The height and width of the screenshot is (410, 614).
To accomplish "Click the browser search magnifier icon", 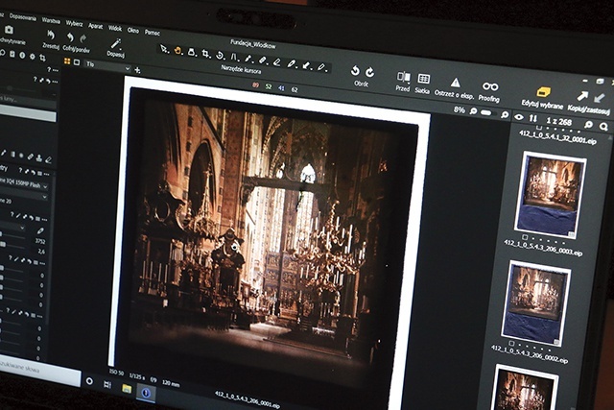I will (603, 126).
